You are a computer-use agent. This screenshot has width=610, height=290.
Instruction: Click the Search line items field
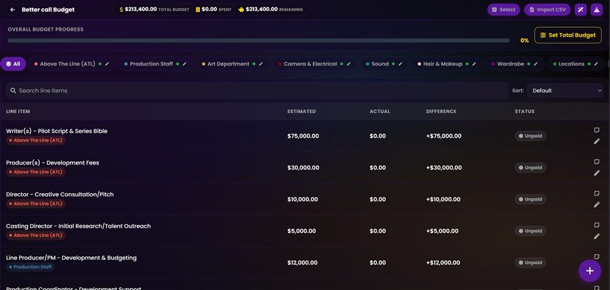pyautogui.click(x=257, y=91)
